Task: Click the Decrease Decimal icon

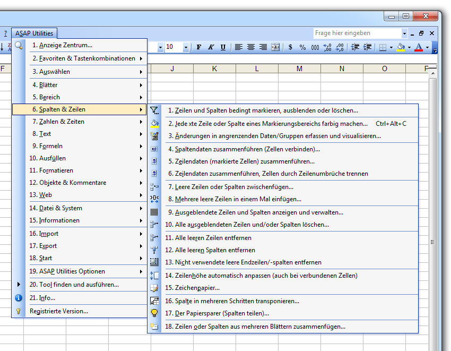Action: 339,47
